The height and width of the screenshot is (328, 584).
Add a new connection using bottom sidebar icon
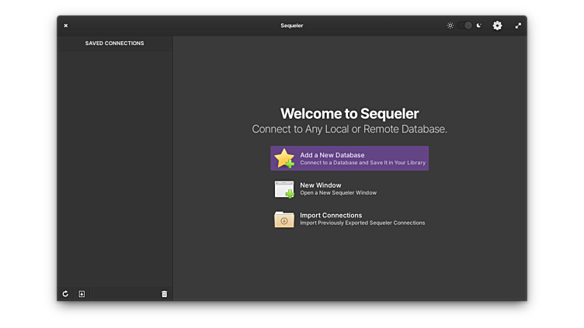point(82,294)
